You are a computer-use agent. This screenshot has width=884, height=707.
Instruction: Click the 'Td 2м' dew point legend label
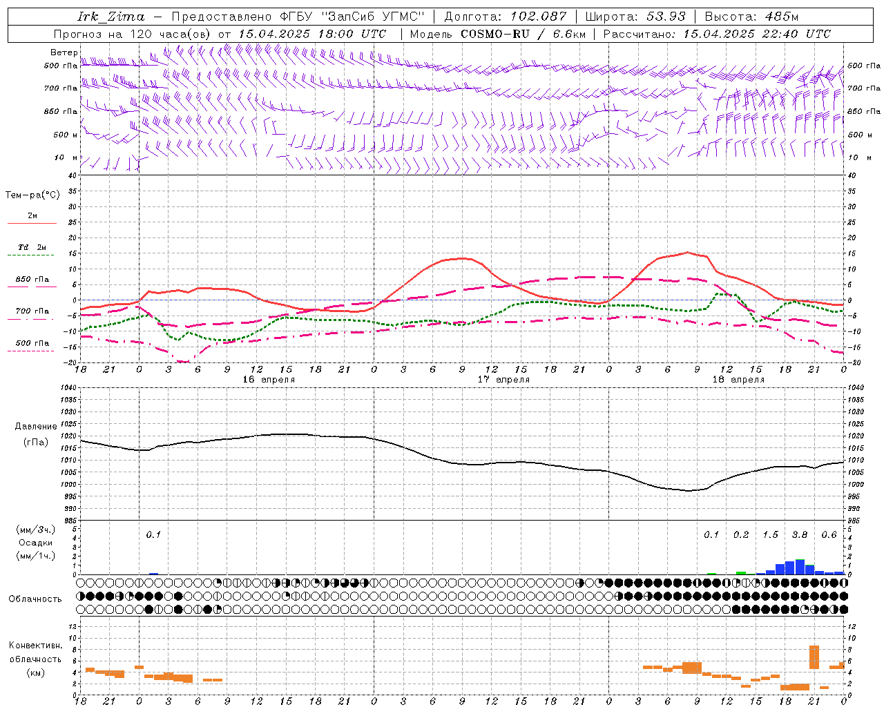[32, 247]
